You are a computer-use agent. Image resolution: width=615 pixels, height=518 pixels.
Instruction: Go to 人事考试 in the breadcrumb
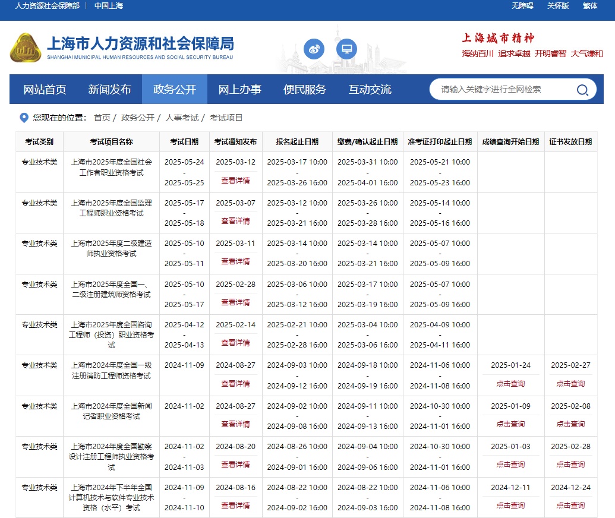tap(182, 118)
